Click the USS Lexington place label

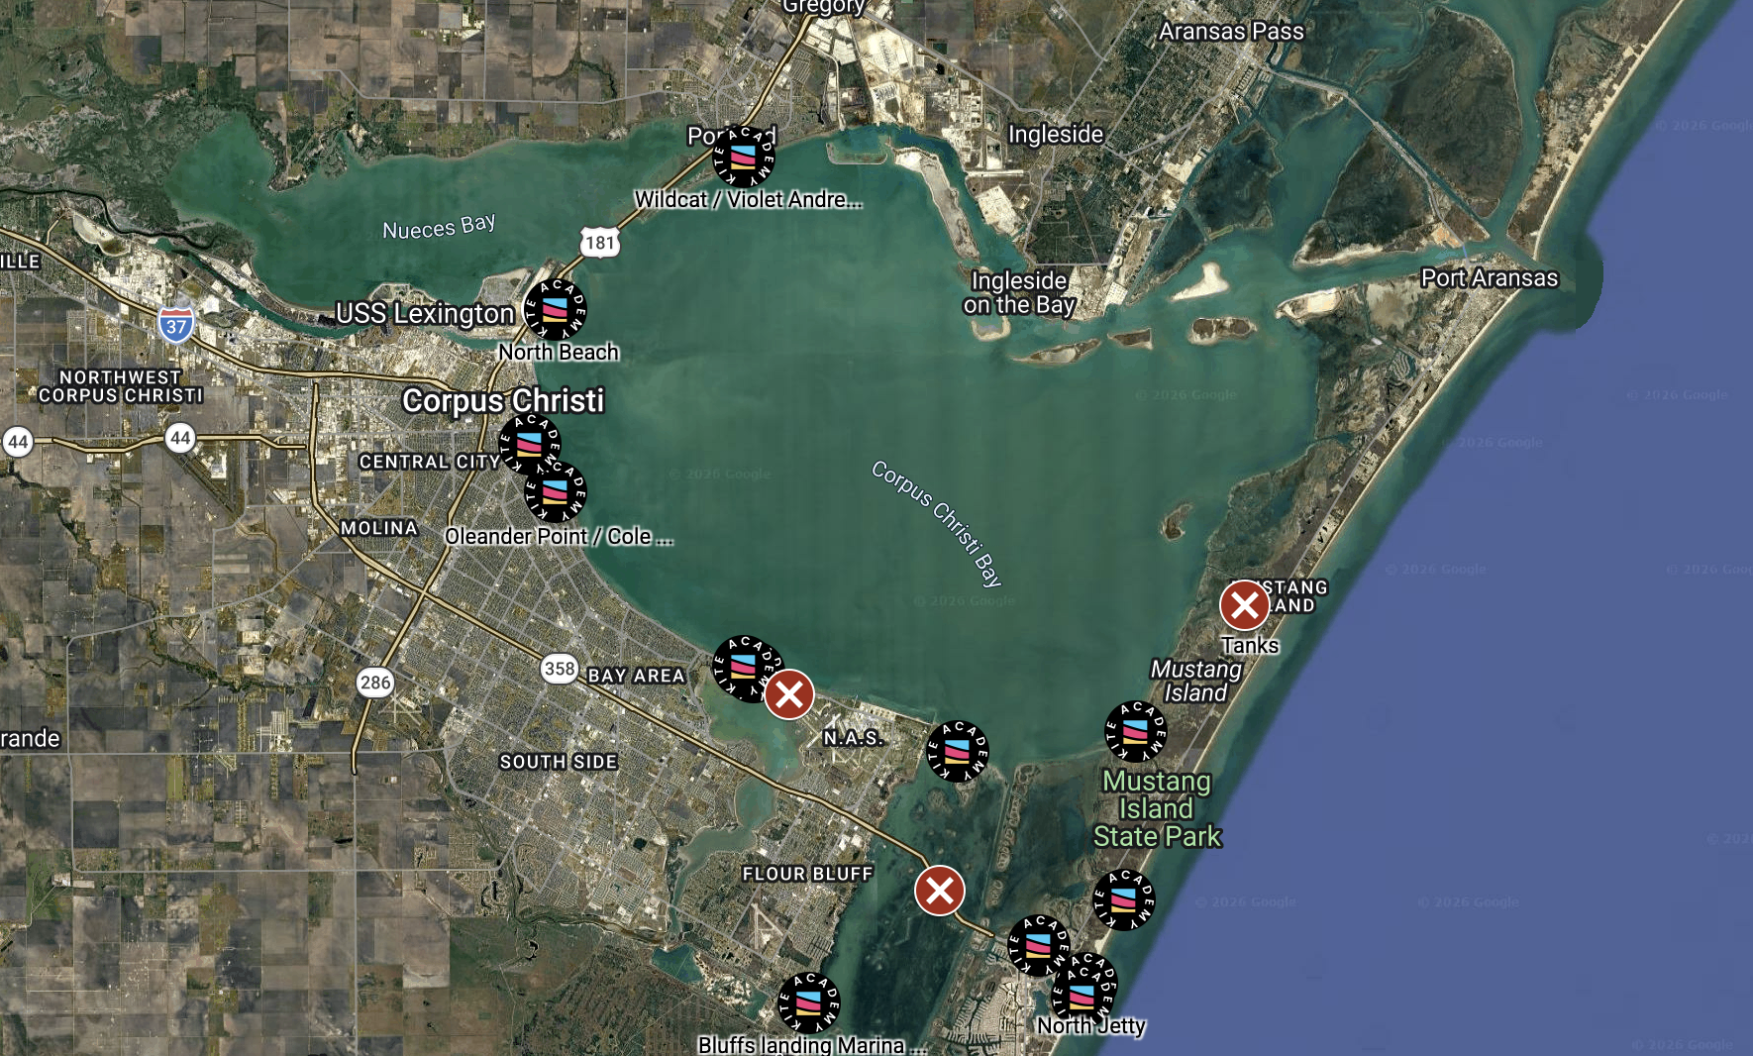coord(426,313)
